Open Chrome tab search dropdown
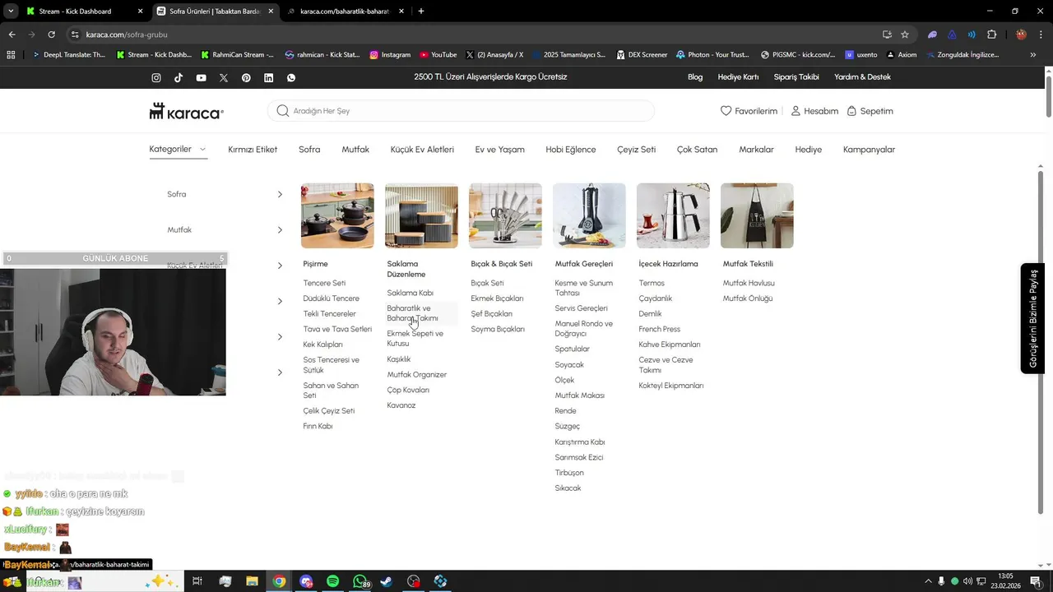 [11, 12]
